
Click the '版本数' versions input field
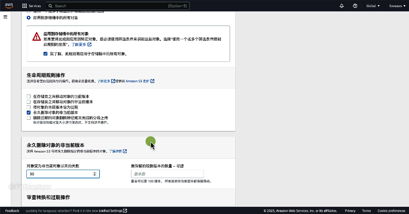coord(167,174)
